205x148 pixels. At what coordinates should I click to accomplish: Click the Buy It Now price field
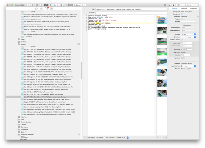point(187,50)
